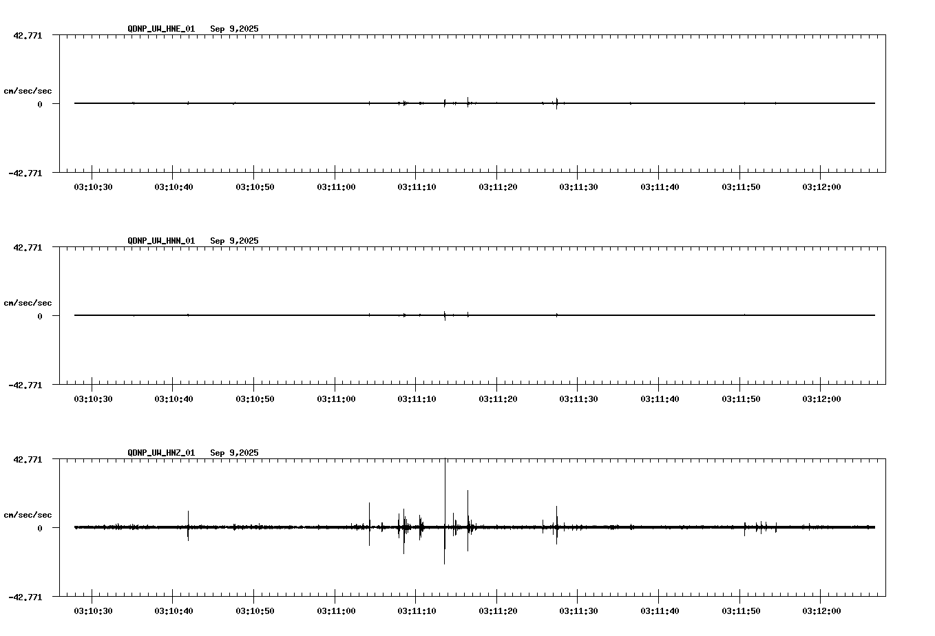Click the cm/sec/sec label on the HNZ plot
Image resolution: width=935 pixels, height=636 pixels.
28,513
